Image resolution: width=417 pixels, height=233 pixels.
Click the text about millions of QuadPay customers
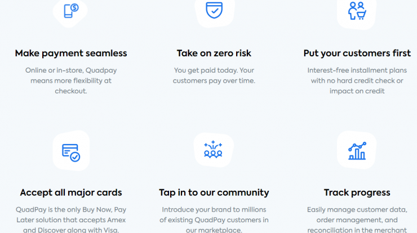tap(214, 219)
